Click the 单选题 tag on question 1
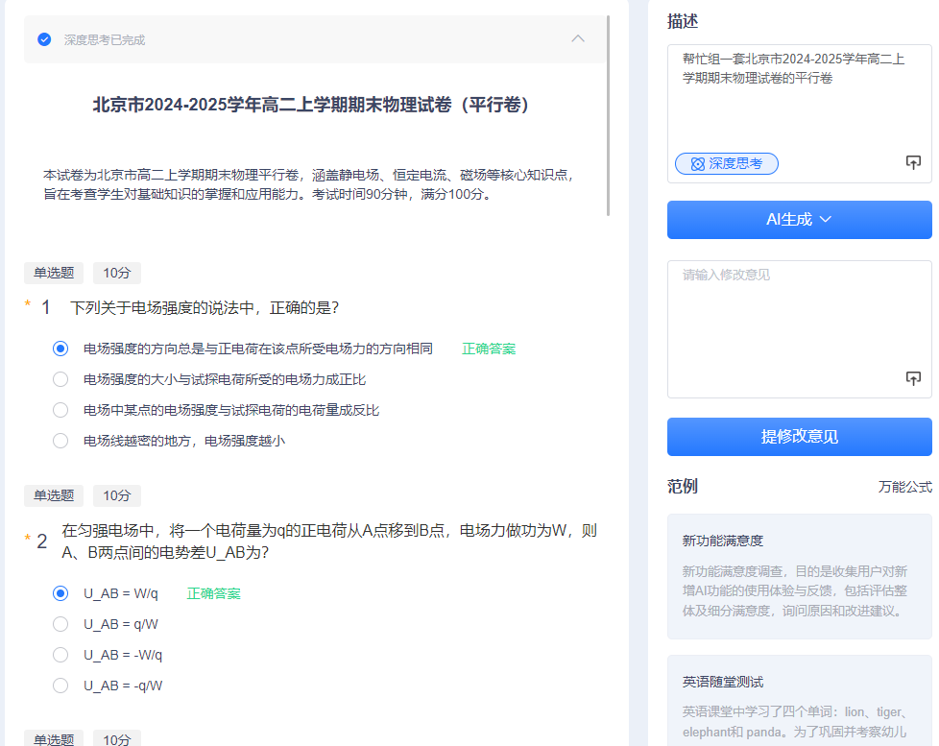Viewport: 939px width, 746px height. point(53,273)
